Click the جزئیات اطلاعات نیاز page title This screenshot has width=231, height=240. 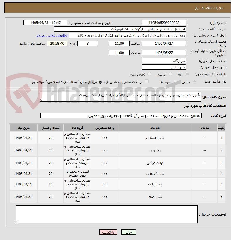coord(209,8)
